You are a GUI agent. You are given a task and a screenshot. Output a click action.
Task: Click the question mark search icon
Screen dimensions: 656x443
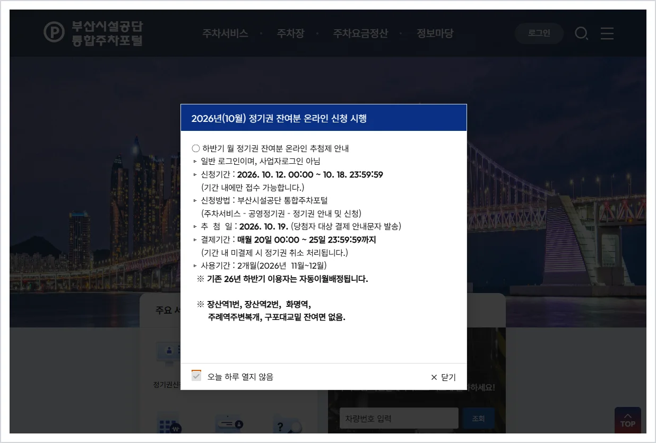click(287, 425)
